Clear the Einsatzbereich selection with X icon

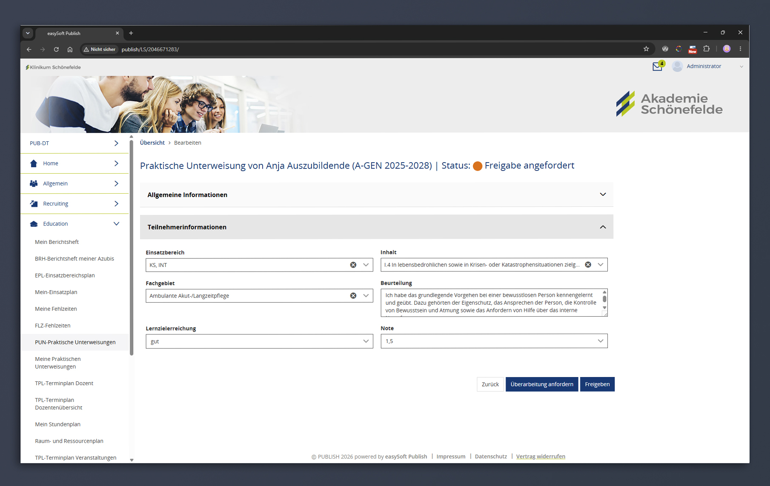click(353, 265)
